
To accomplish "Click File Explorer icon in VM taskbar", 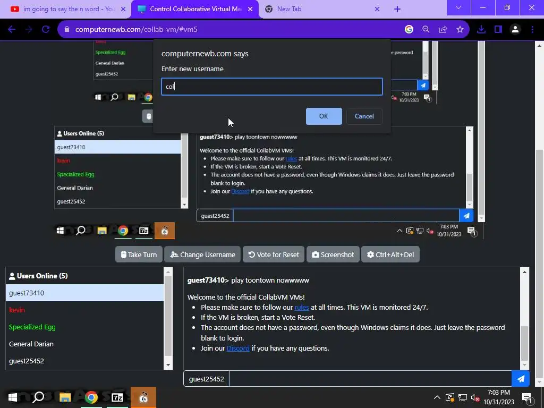I will [x=101, y=231].
